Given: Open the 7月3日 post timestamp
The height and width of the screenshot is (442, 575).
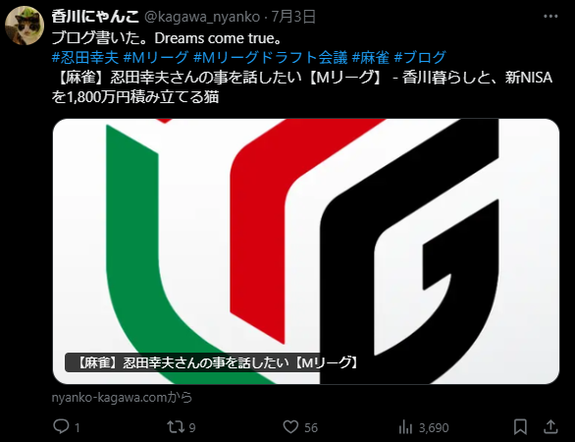Looking at the screenshot, I should click(293, 17).
